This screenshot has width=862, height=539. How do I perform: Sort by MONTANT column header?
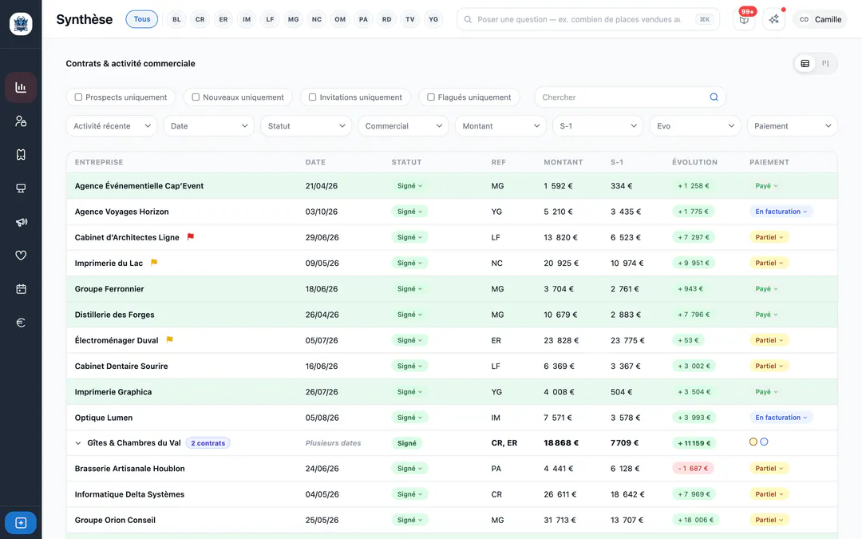point(563,162)
